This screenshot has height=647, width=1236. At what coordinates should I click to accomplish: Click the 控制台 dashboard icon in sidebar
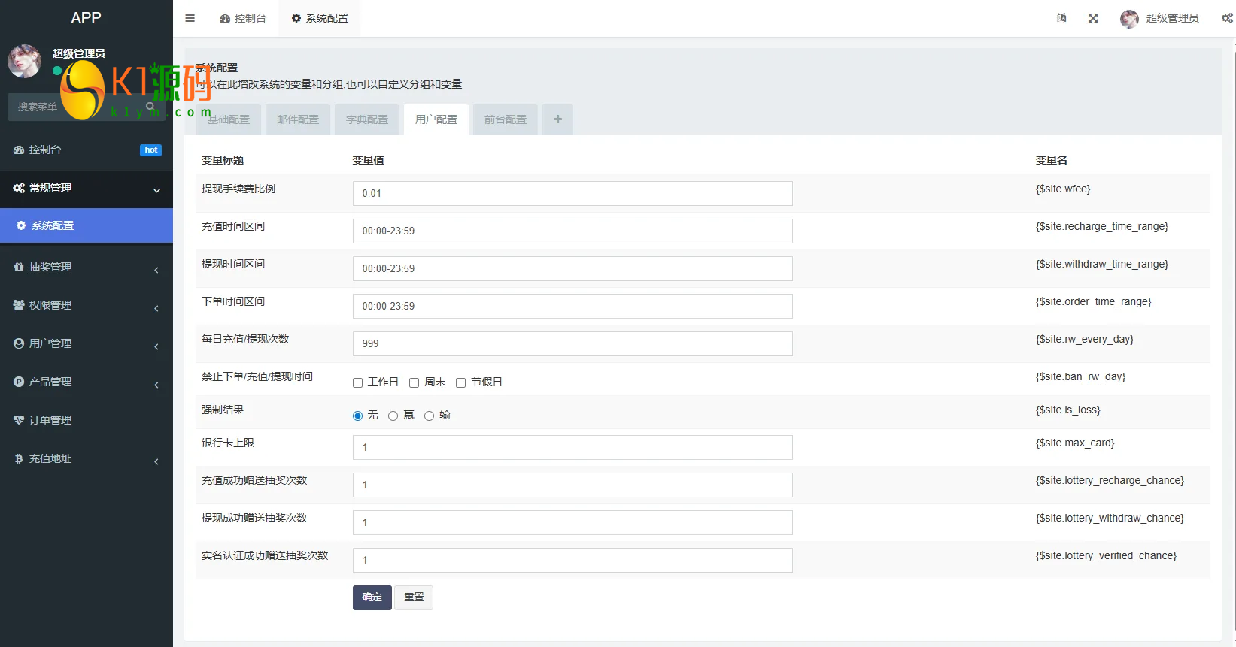pyautogui.click(x=19, y=150)
